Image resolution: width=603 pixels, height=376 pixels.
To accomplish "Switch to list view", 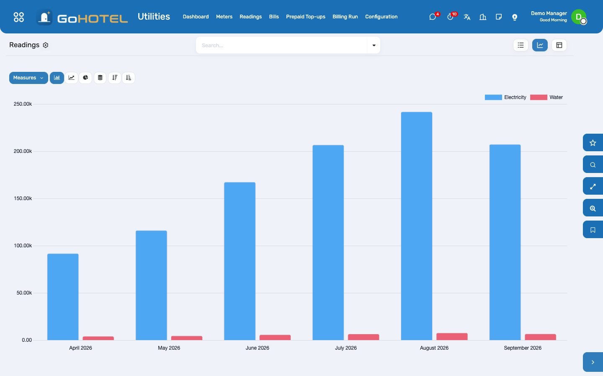I will click(521, 45).
